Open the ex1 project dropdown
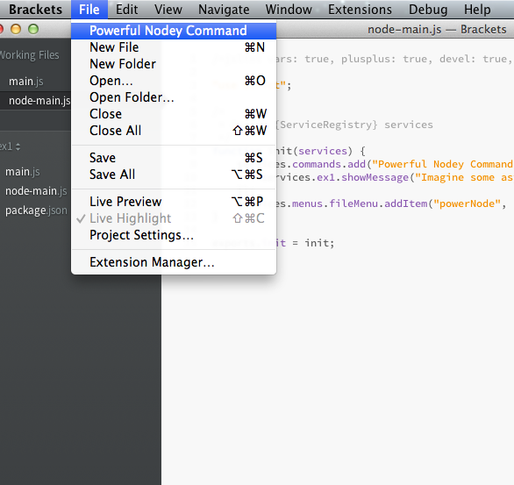 tap(10, 146)
